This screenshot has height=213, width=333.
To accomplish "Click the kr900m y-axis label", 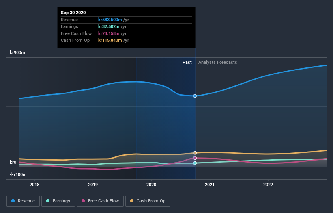I will tap(17, 52).
